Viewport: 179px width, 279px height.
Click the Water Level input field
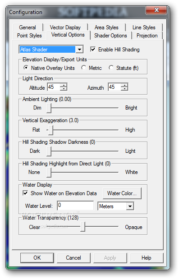pyautogui.click(x=75, y=206)
